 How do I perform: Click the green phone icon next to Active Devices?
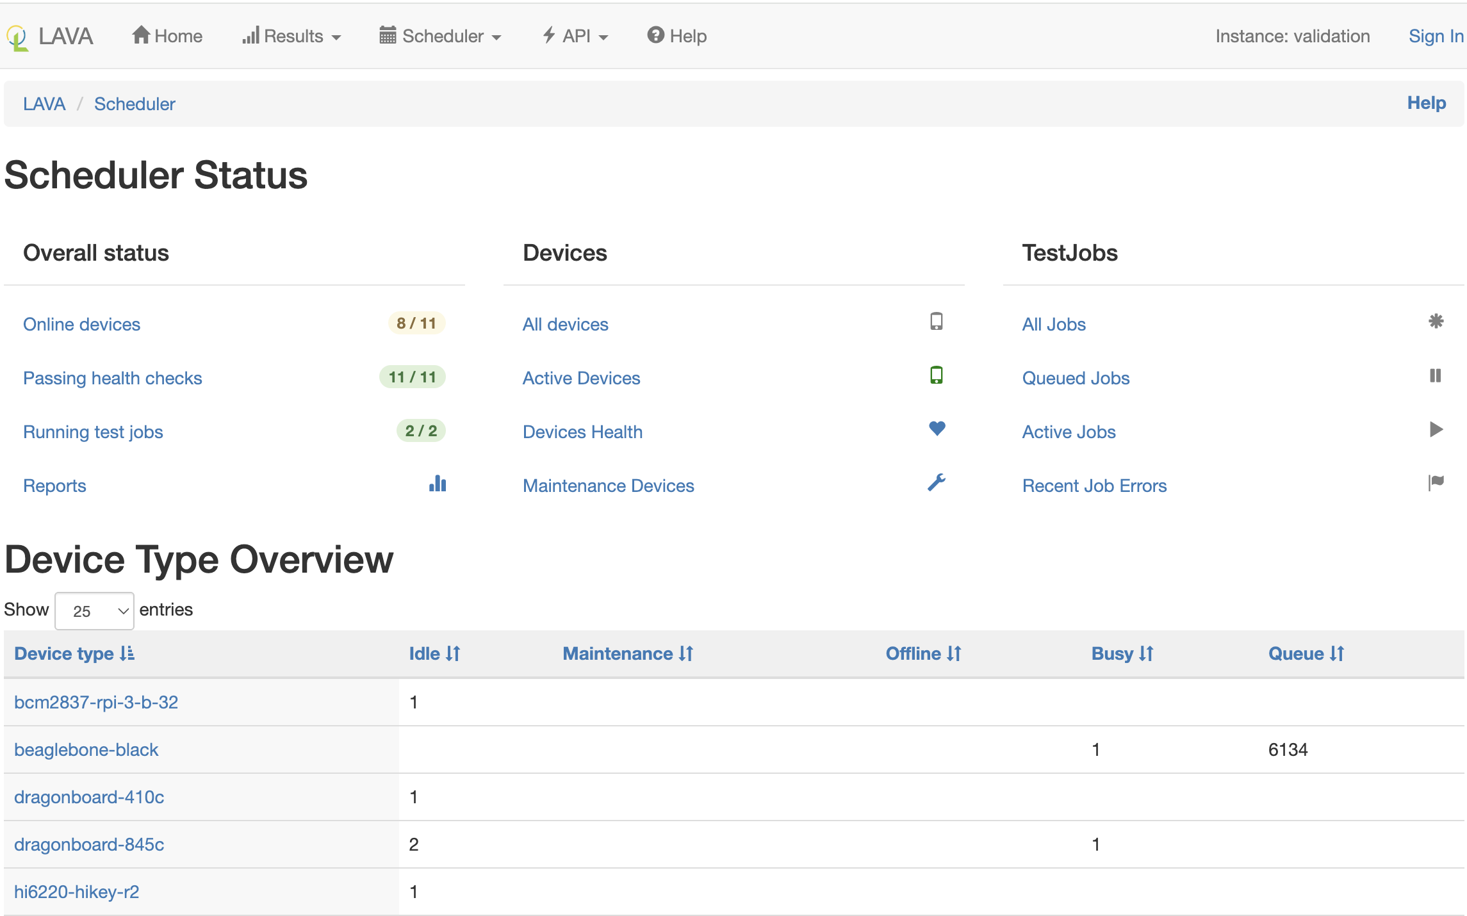point(937,377)
